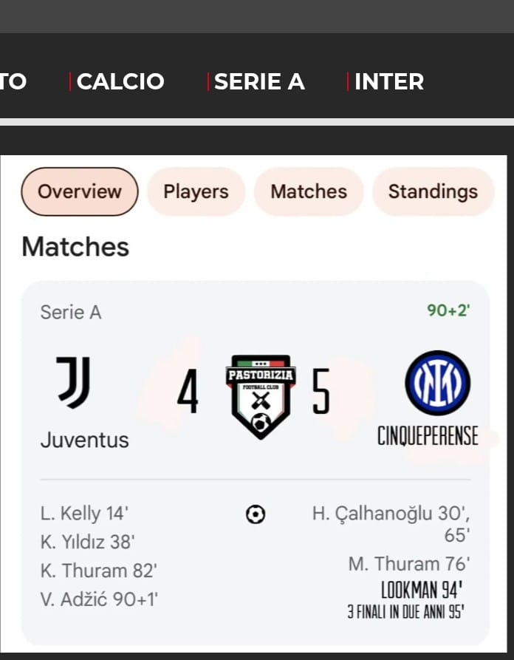Click scorer LOOKMAN 94'
The width and height of the screenshot is (514, 660).
[422, 590]
